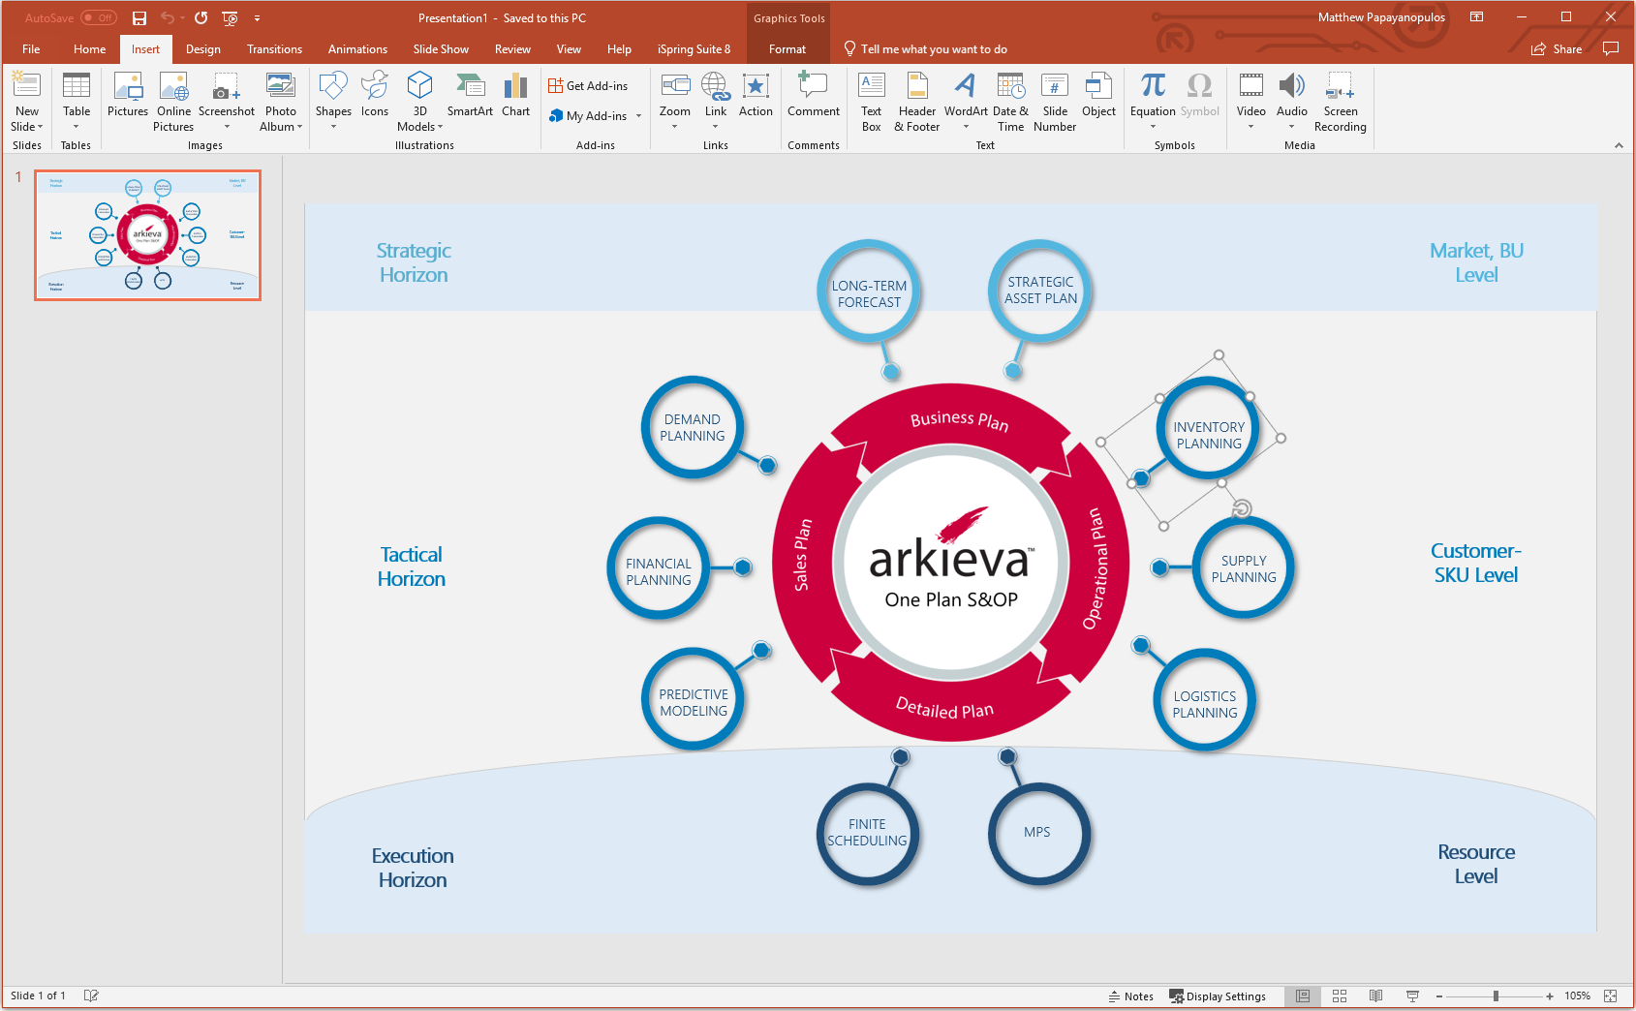Open the Transitions tab
Screen dimensions: 1636x1011
click(x=274, y=48)
